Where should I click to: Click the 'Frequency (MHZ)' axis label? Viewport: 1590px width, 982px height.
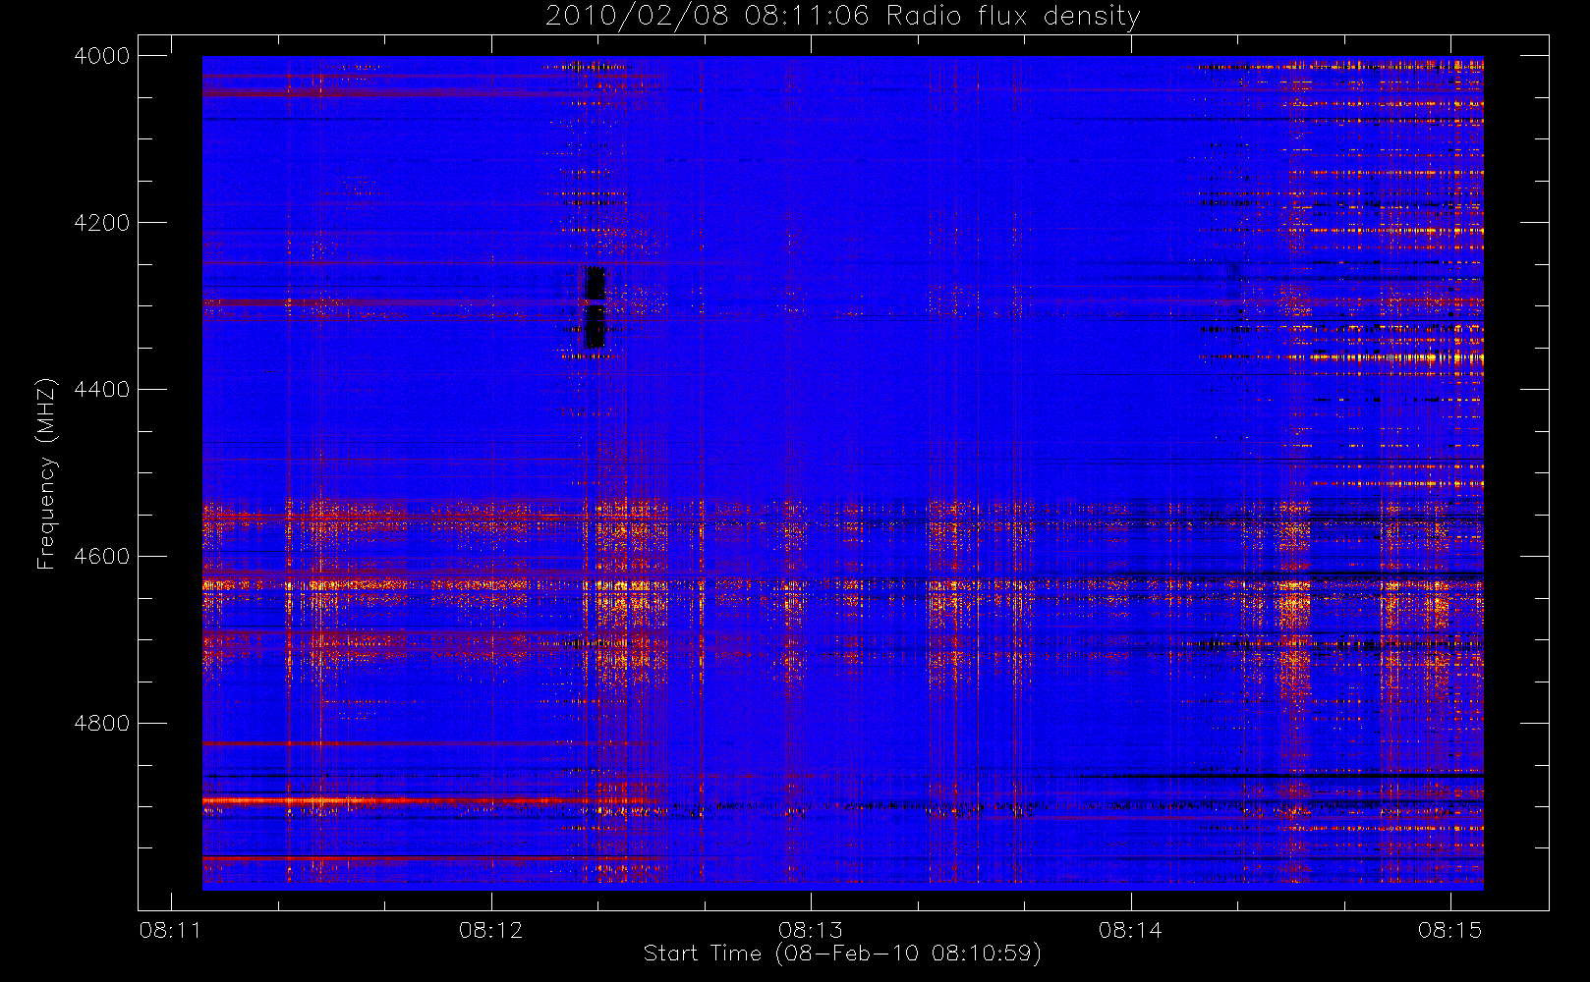[45, 473]
